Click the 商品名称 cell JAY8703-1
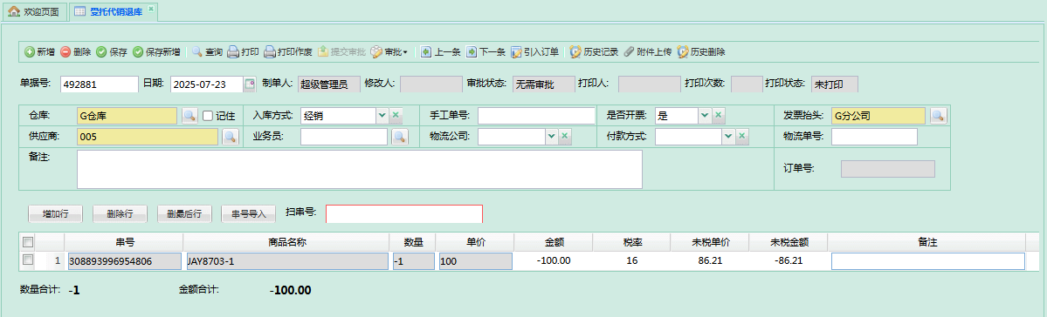 tap(287, 261)
